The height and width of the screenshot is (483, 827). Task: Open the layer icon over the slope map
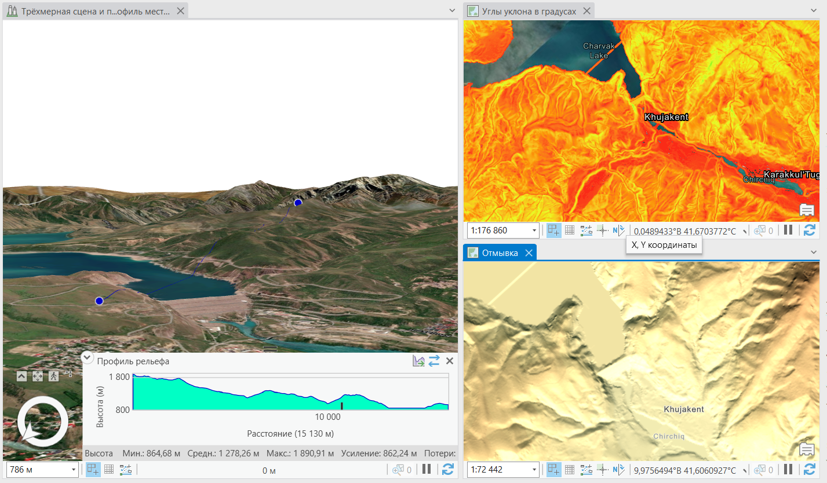pos(807,210)
